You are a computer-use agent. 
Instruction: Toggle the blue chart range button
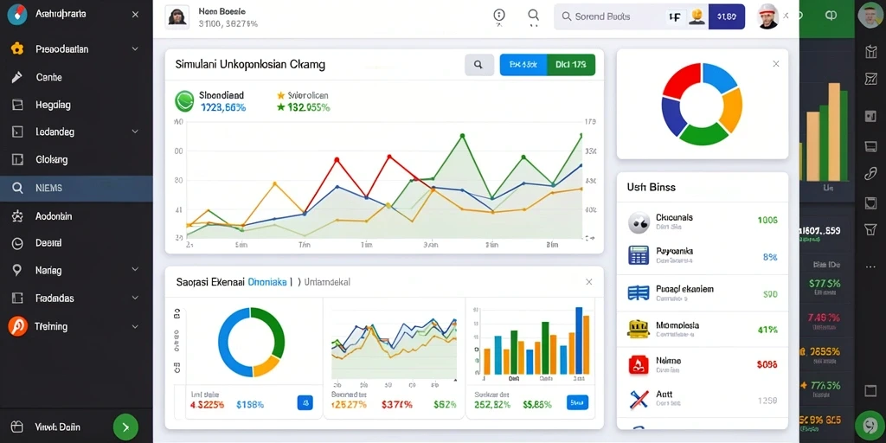pyautogui.click(x=523, y=65)
